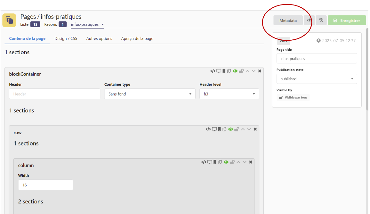Duplicate the row section with copy icon
Screen dimensions: 370x214
(x=224, y=129)
